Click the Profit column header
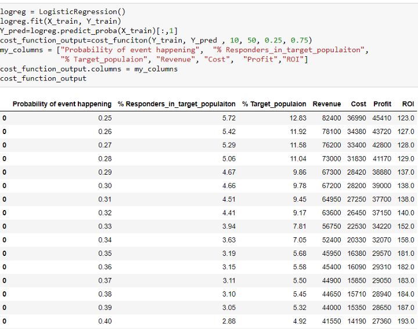The image size is (418, 329). [382, 104]
